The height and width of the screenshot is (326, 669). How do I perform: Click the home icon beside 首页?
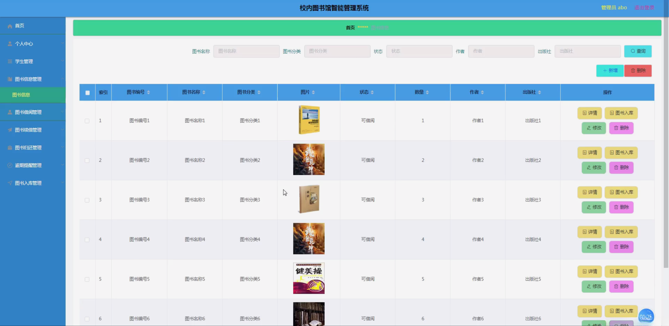point(10,26)
